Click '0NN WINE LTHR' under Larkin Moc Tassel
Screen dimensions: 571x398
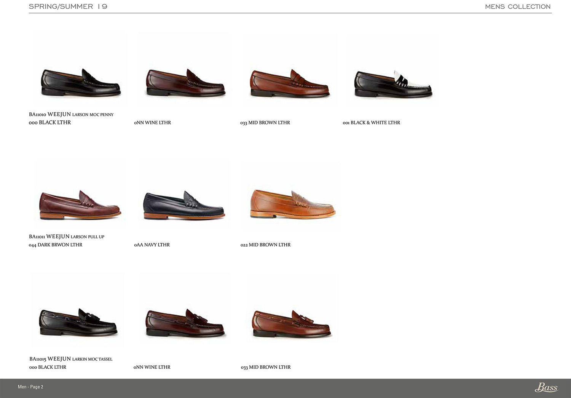click(x=152, y=367)
